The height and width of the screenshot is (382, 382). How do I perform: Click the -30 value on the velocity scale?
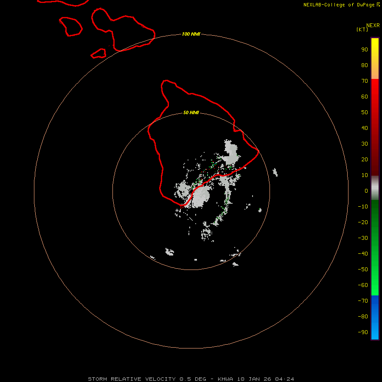click(x=363, y=238)
